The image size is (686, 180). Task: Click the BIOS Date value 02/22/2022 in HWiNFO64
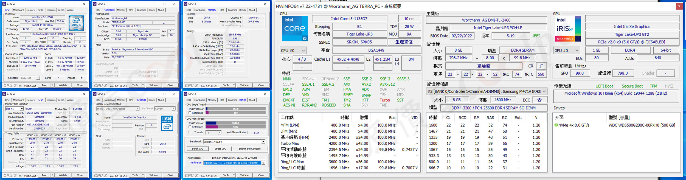tap(462, 36)
